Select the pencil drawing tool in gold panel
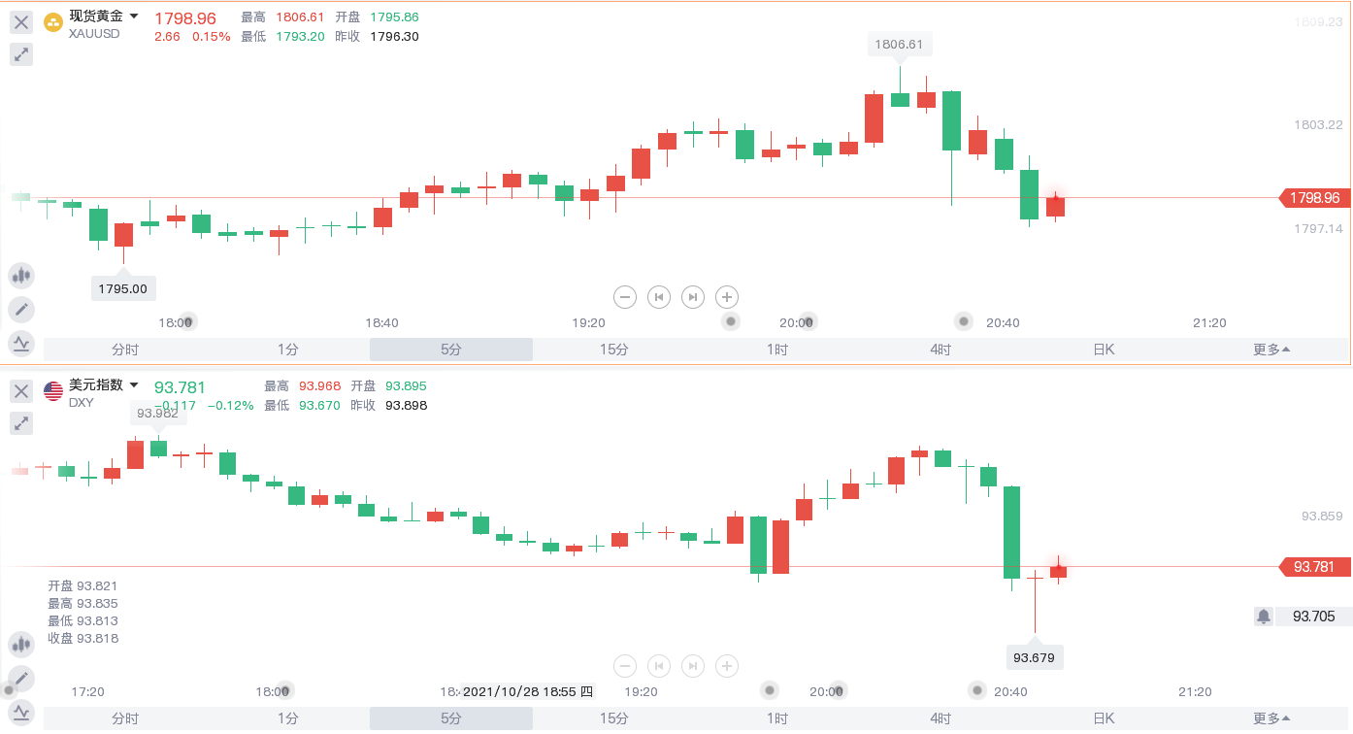Image resolution: width=1353 pixels, height=734 pixels. pyautogui.click(x=21, y=310)
